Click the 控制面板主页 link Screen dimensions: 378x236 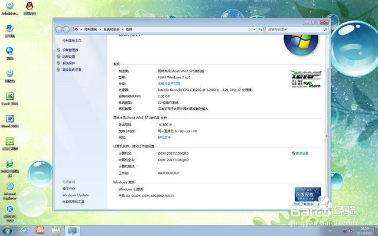tap(72, 40)
